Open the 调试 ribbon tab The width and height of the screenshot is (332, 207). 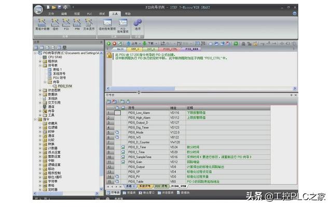102,14
